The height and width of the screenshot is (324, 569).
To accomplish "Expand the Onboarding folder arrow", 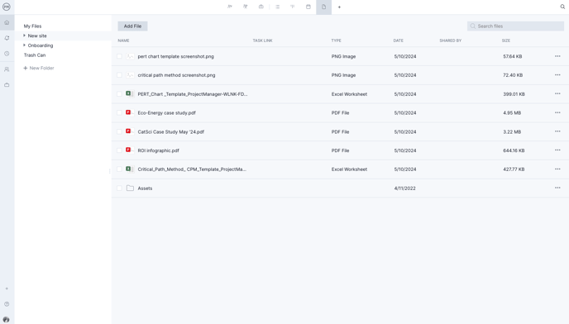I will (x=24, y=45).
